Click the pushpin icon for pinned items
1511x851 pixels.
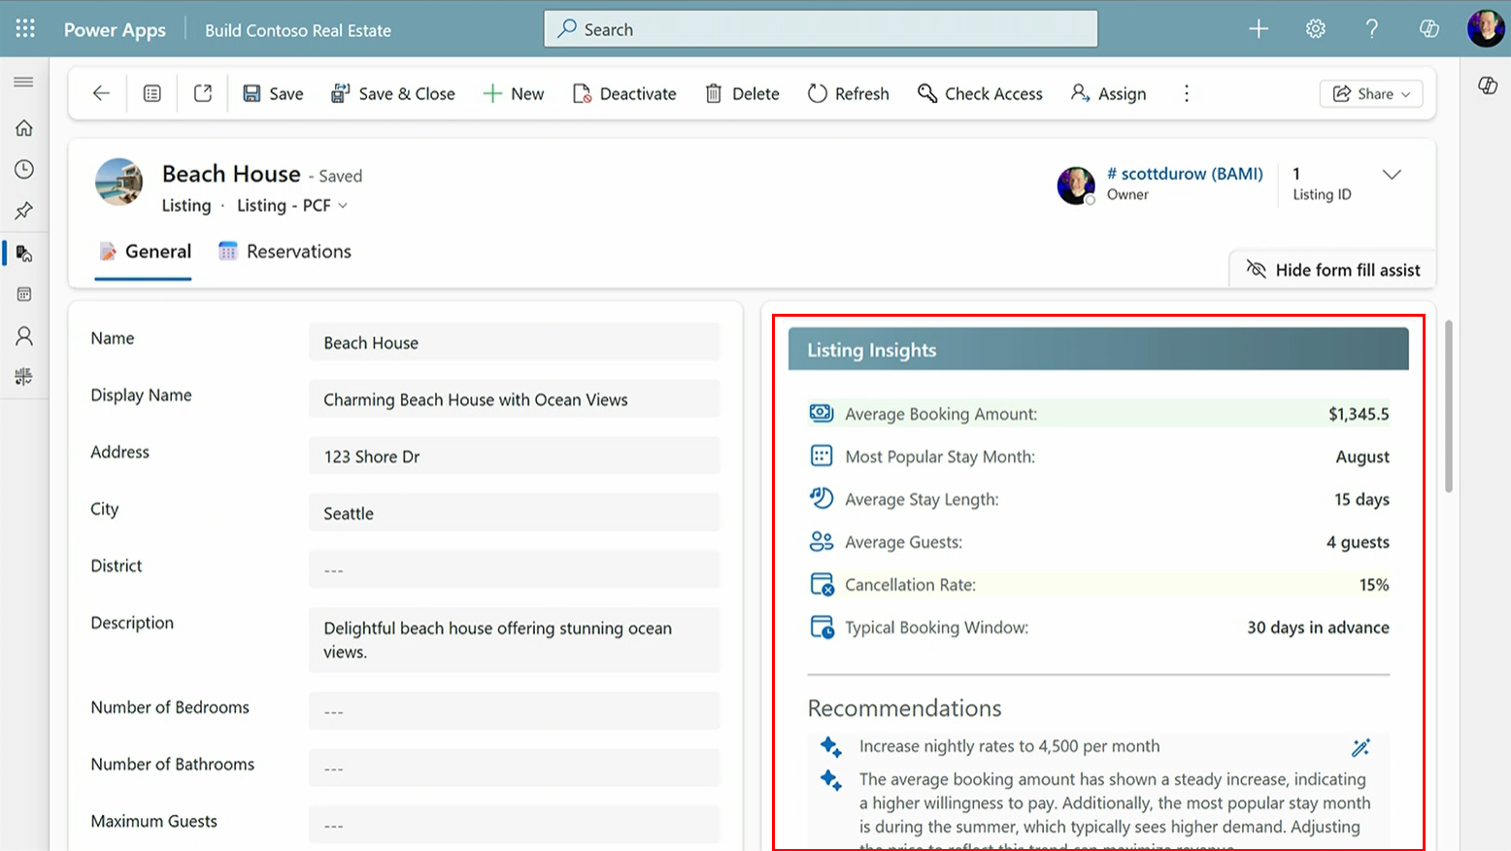pyautogui.click(x=23, y=211)
